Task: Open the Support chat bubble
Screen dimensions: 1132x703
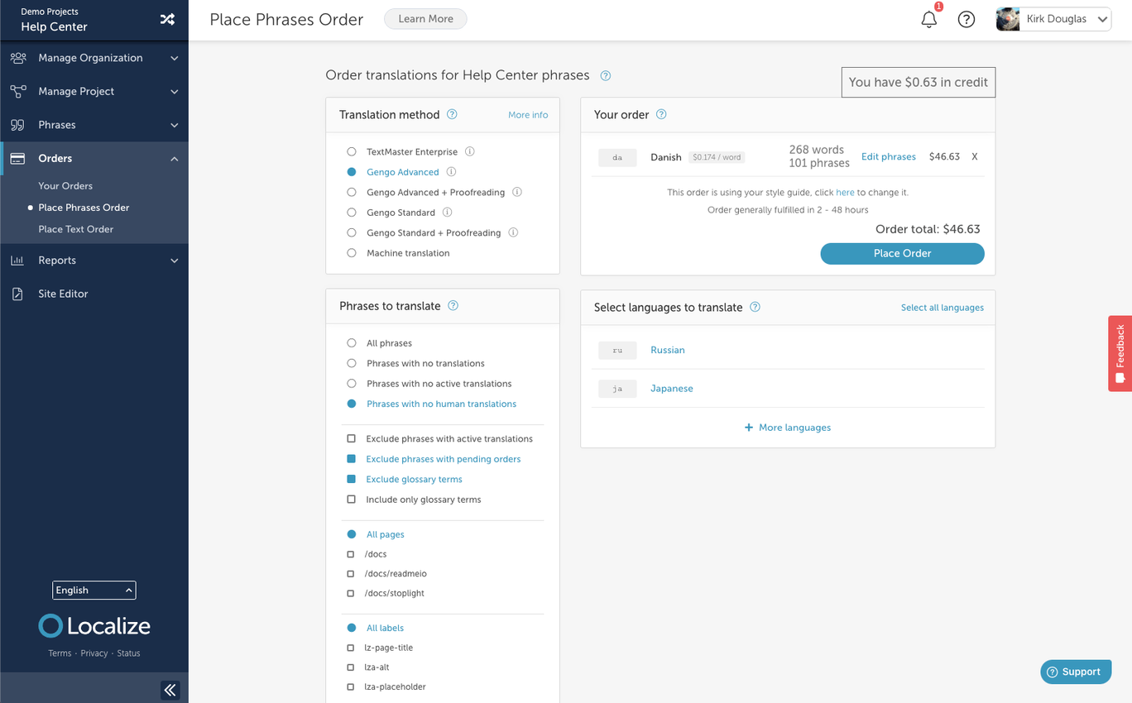Action: point(1075,671)
